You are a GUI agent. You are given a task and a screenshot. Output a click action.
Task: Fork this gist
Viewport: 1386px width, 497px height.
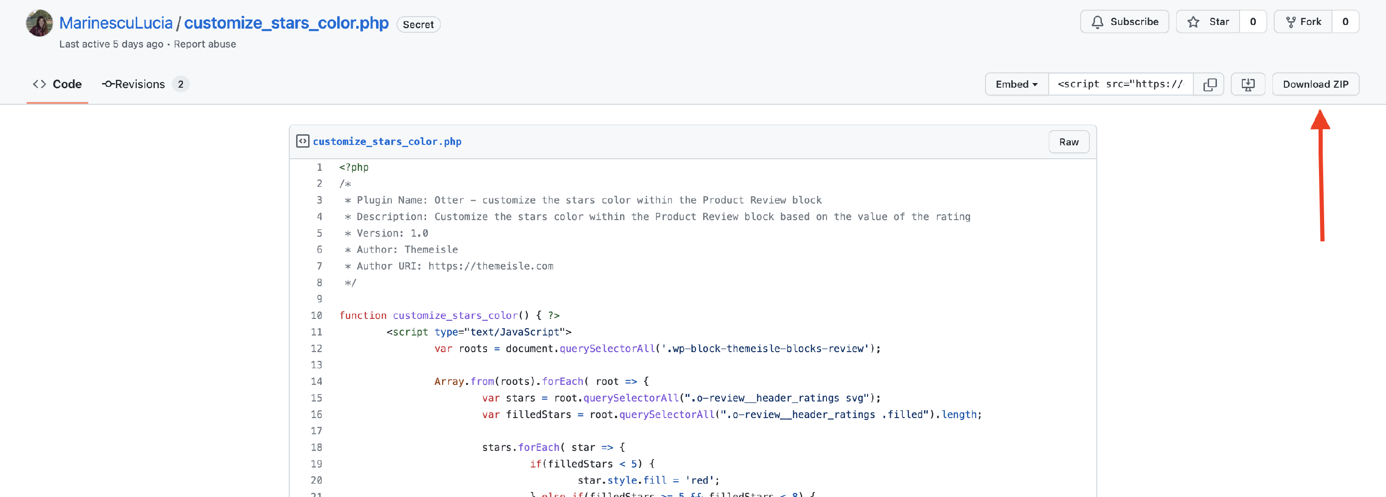(x=1302, y=22)
